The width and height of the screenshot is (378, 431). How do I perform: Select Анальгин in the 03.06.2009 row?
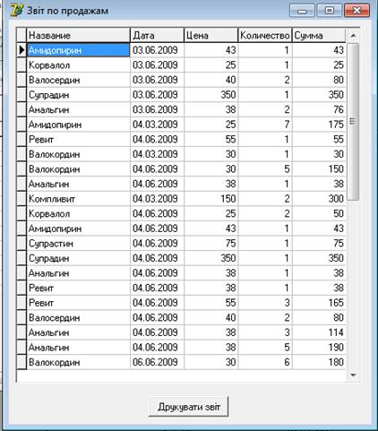(79, 109)
